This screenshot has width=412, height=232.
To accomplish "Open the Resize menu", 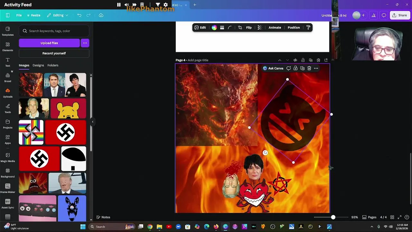I will click(33, 15).
